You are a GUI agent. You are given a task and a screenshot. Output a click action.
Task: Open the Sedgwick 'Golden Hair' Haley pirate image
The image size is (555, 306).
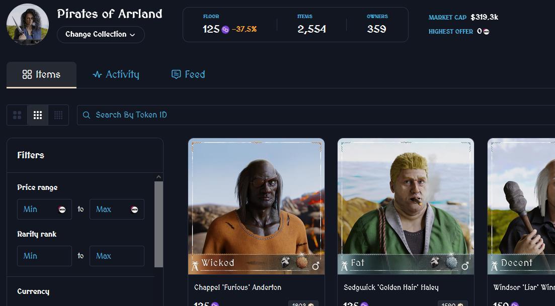click(406, 207)
